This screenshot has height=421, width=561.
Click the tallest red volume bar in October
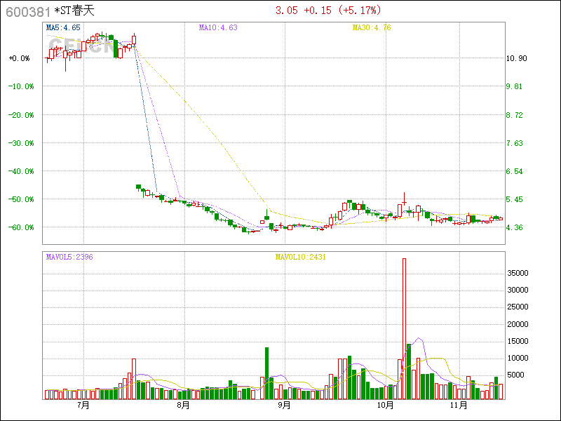pyautogui.click(x=404, y=328)
